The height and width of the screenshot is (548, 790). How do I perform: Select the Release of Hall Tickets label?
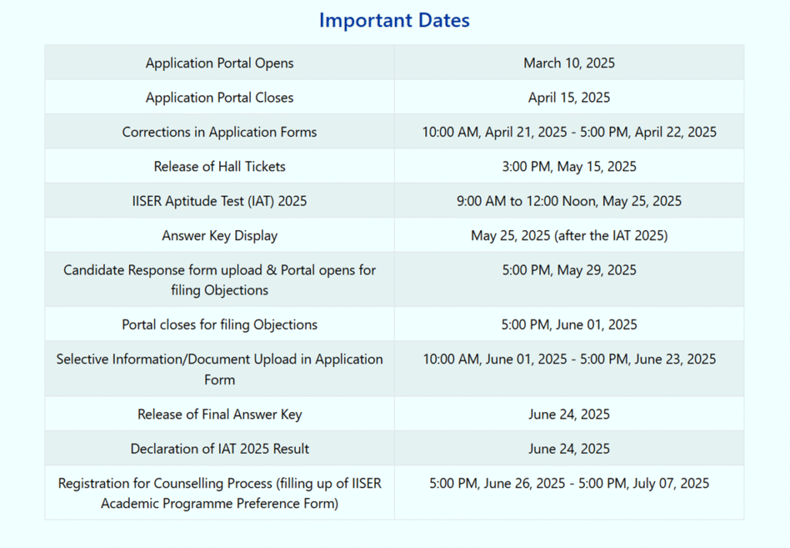220,167
